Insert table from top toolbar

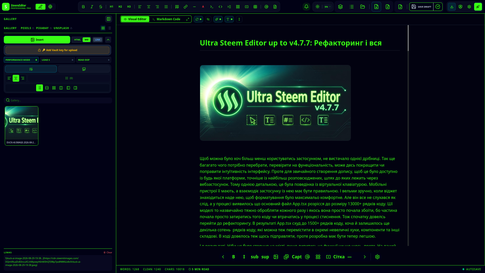pos(255,7)
